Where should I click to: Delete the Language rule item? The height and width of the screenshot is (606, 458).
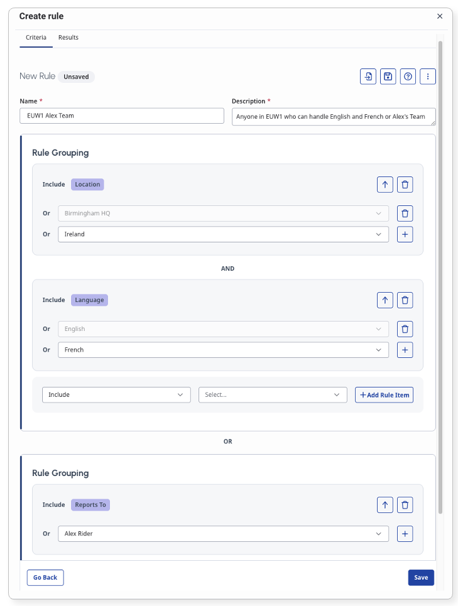tap(405, 300)
